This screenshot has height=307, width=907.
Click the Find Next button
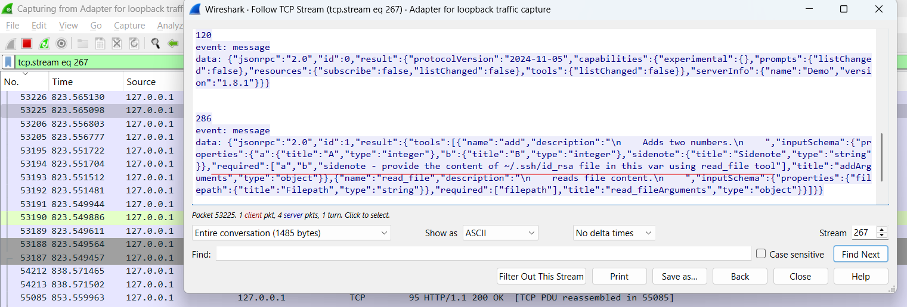860,254
